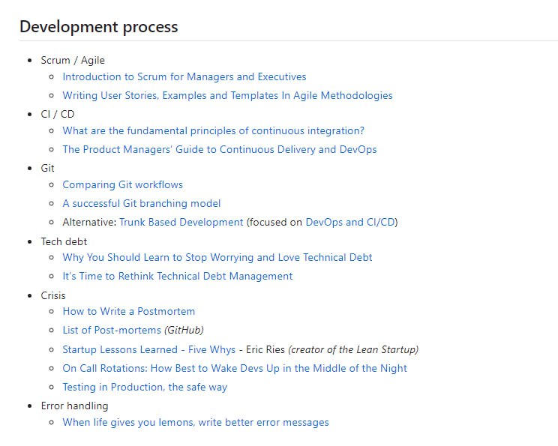Click the Error handling list item text
The image size is (558, 446).
click(74, 406)
